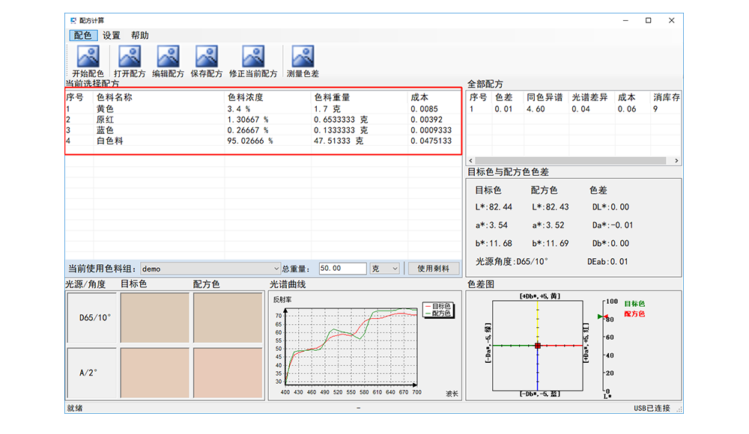Click the 全部配方 list right scroll arrow

(676, 161)
